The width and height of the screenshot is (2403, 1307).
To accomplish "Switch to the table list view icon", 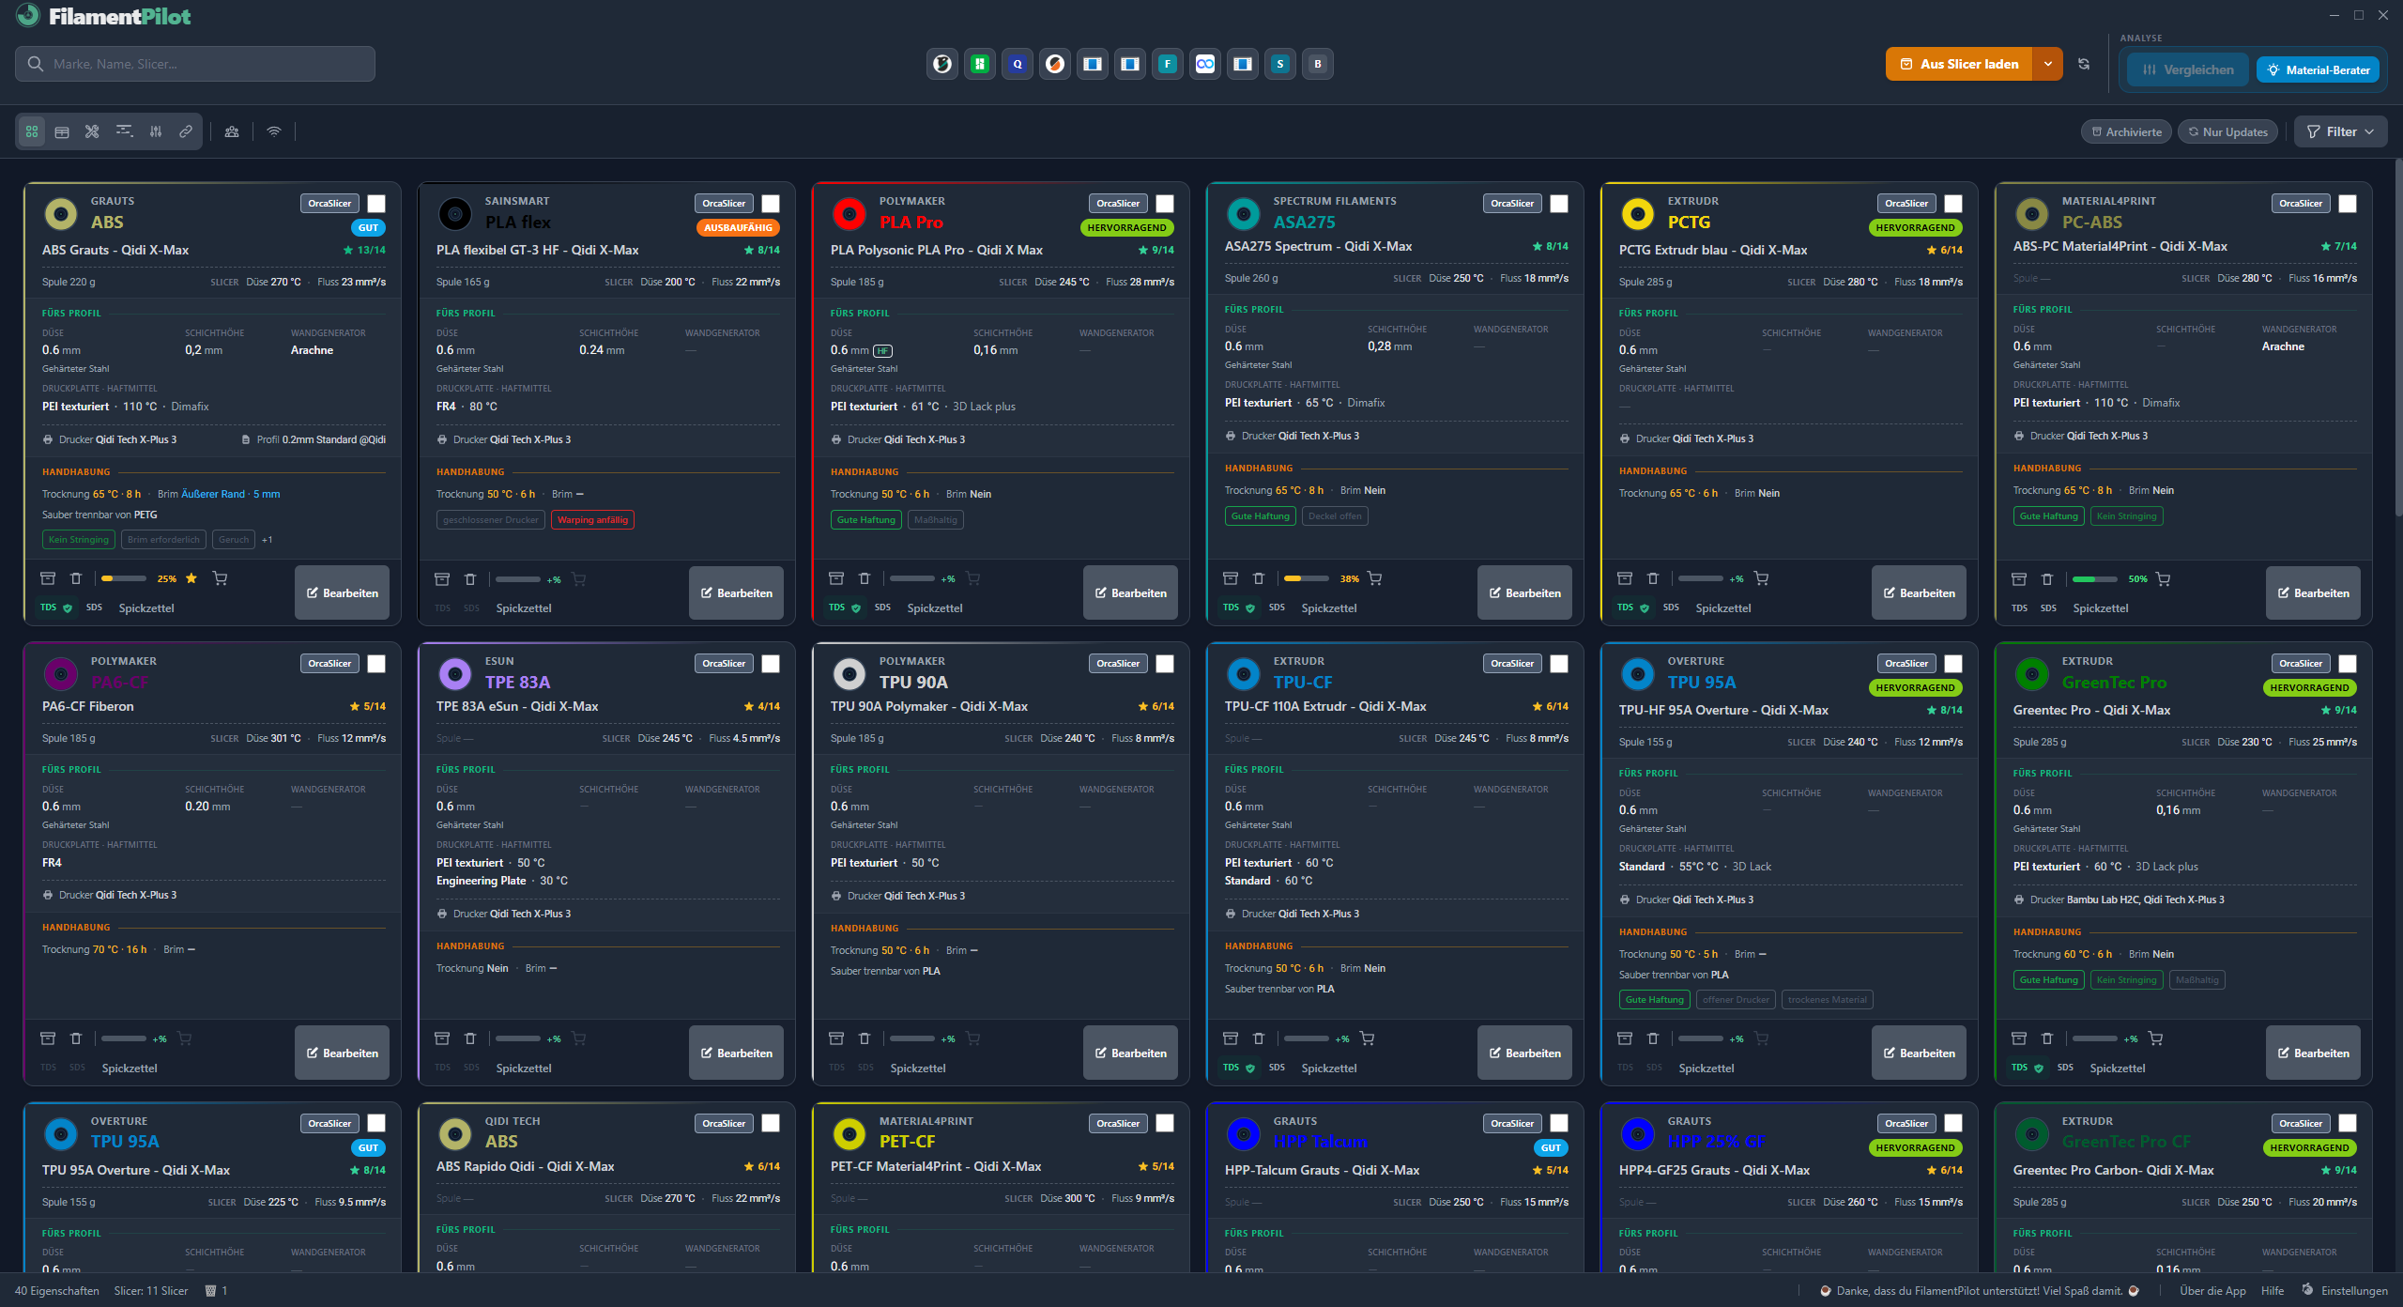I will click(x=62, y=131).
